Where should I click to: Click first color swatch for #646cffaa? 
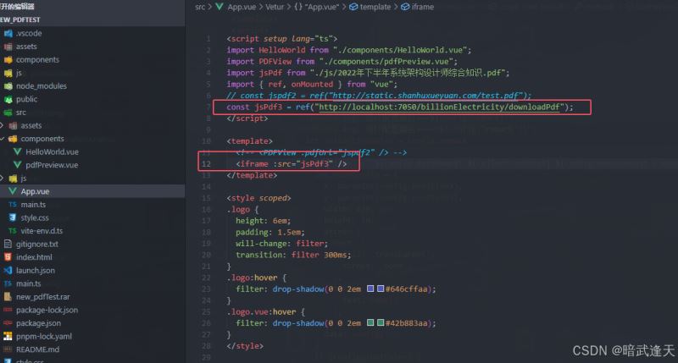(370, 289)
